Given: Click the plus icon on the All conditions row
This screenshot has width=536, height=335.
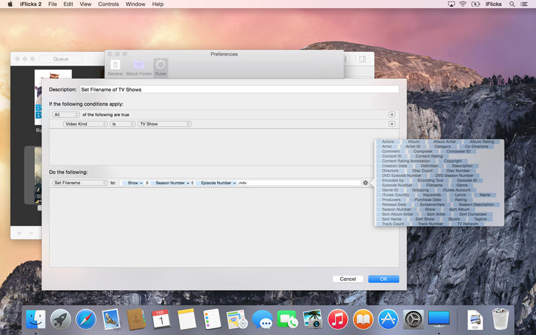Looking at the screenshot, I should (391, 115).
